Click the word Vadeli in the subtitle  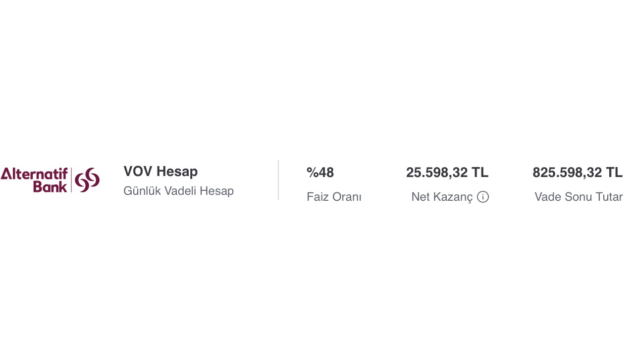pos(180,191)
